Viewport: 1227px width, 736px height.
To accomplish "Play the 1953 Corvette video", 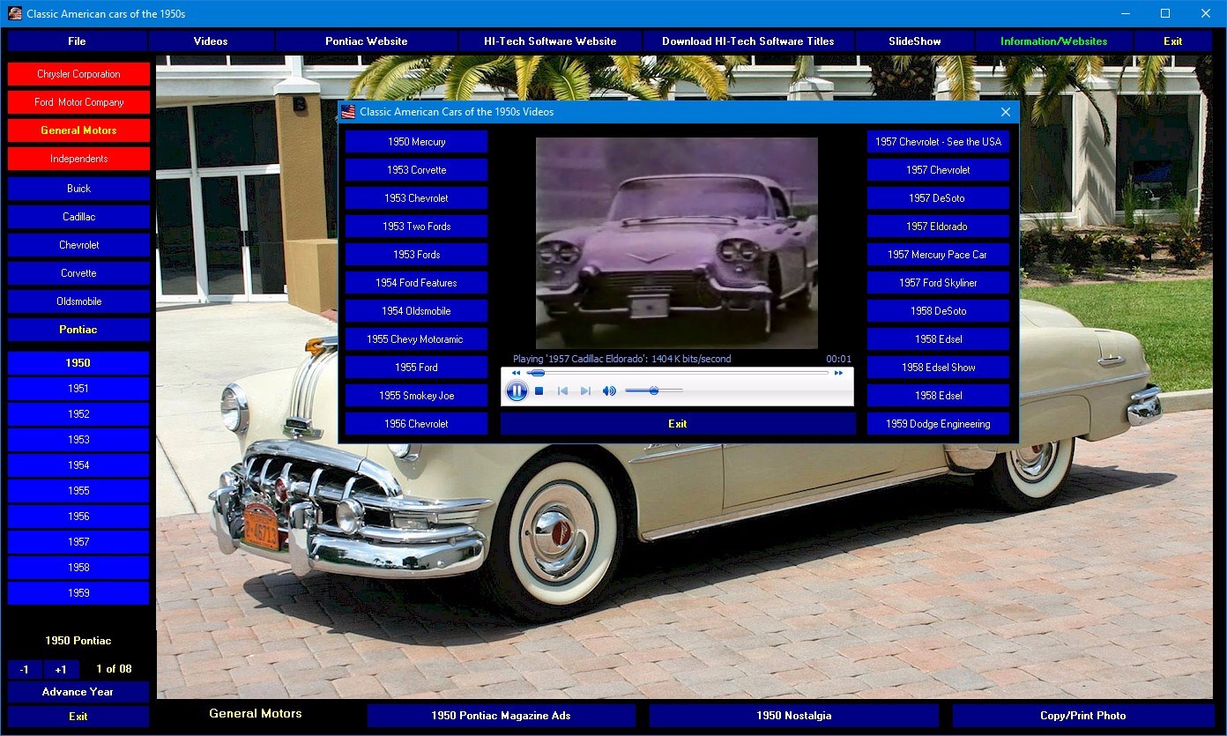I will pos(416,170).
